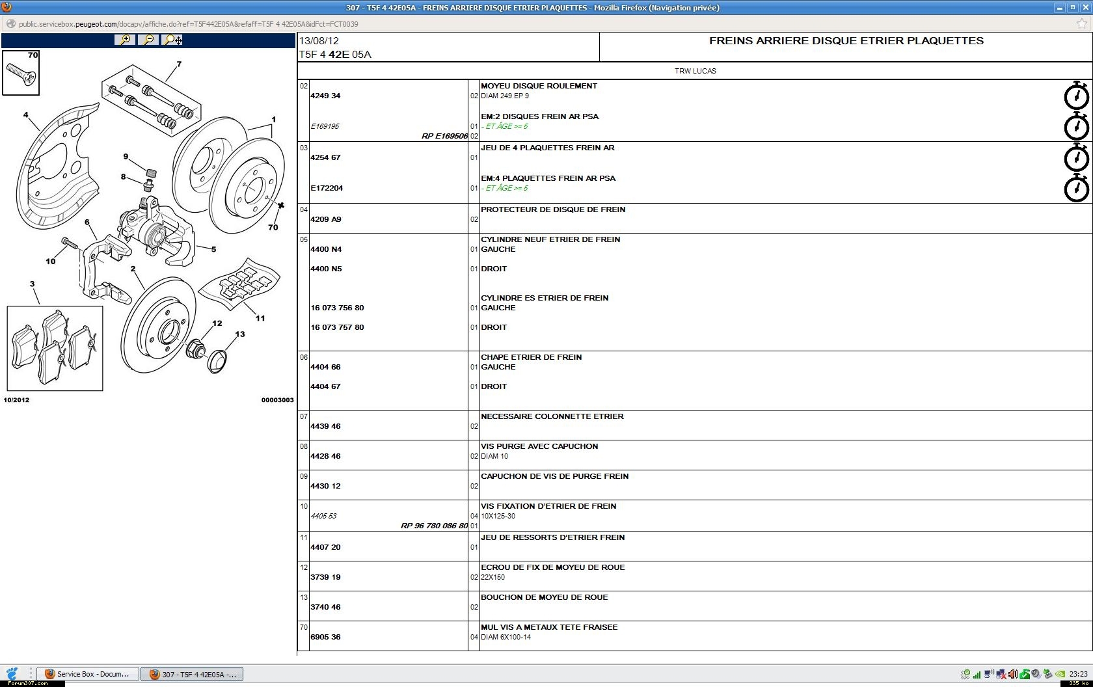Open stopwatch for JEU DE 4 PLAQUETTES FREIN AR

click(x=1077, y=157)
